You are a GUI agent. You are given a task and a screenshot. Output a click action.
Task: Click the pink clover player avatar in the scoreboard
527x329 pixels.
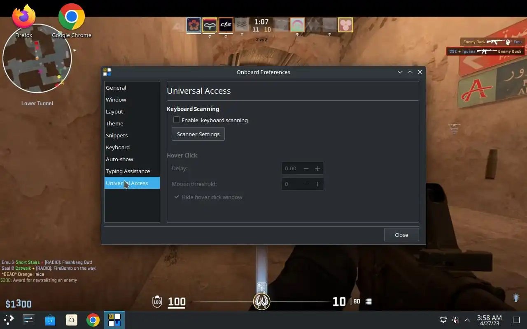coord(345,25)
